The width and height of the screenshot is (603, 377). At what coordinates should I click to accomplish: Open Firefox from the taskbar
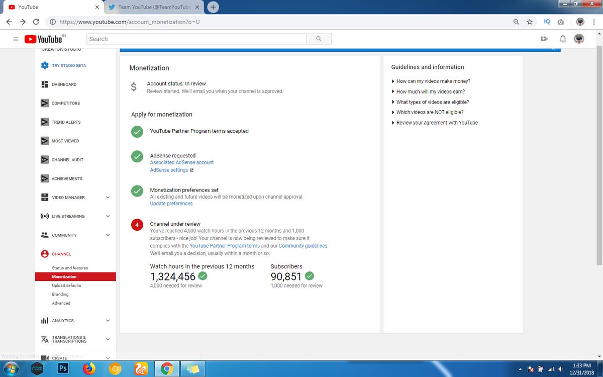89,368
